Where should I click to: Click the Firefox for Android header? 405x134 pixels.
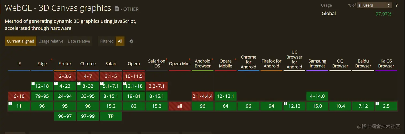(271, 64)
